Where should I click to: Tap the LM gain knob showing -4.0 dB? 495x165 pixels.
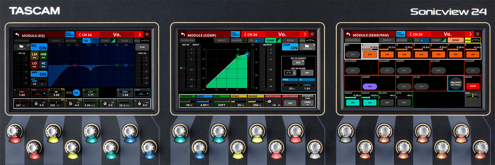pyautogui.click(x=70, y=104)
